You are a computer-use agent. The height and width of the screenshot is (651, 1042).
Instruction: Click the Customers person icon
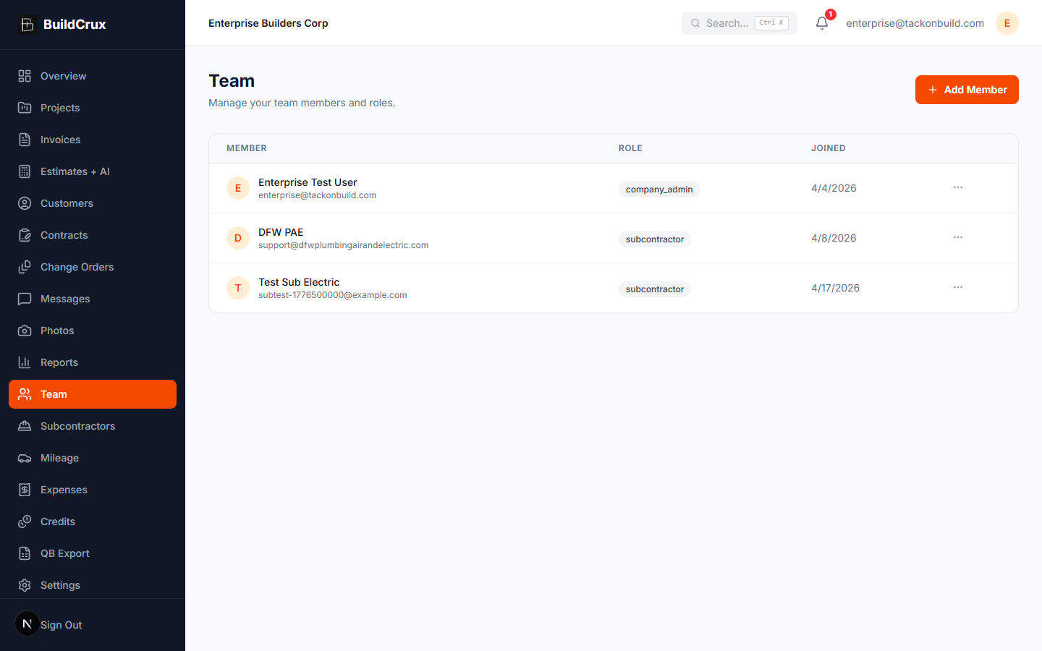coord(25,203)
